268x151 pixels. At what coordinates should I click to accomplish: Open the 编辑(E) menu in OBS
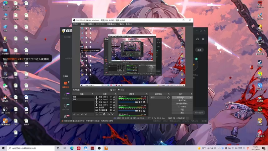83,24
